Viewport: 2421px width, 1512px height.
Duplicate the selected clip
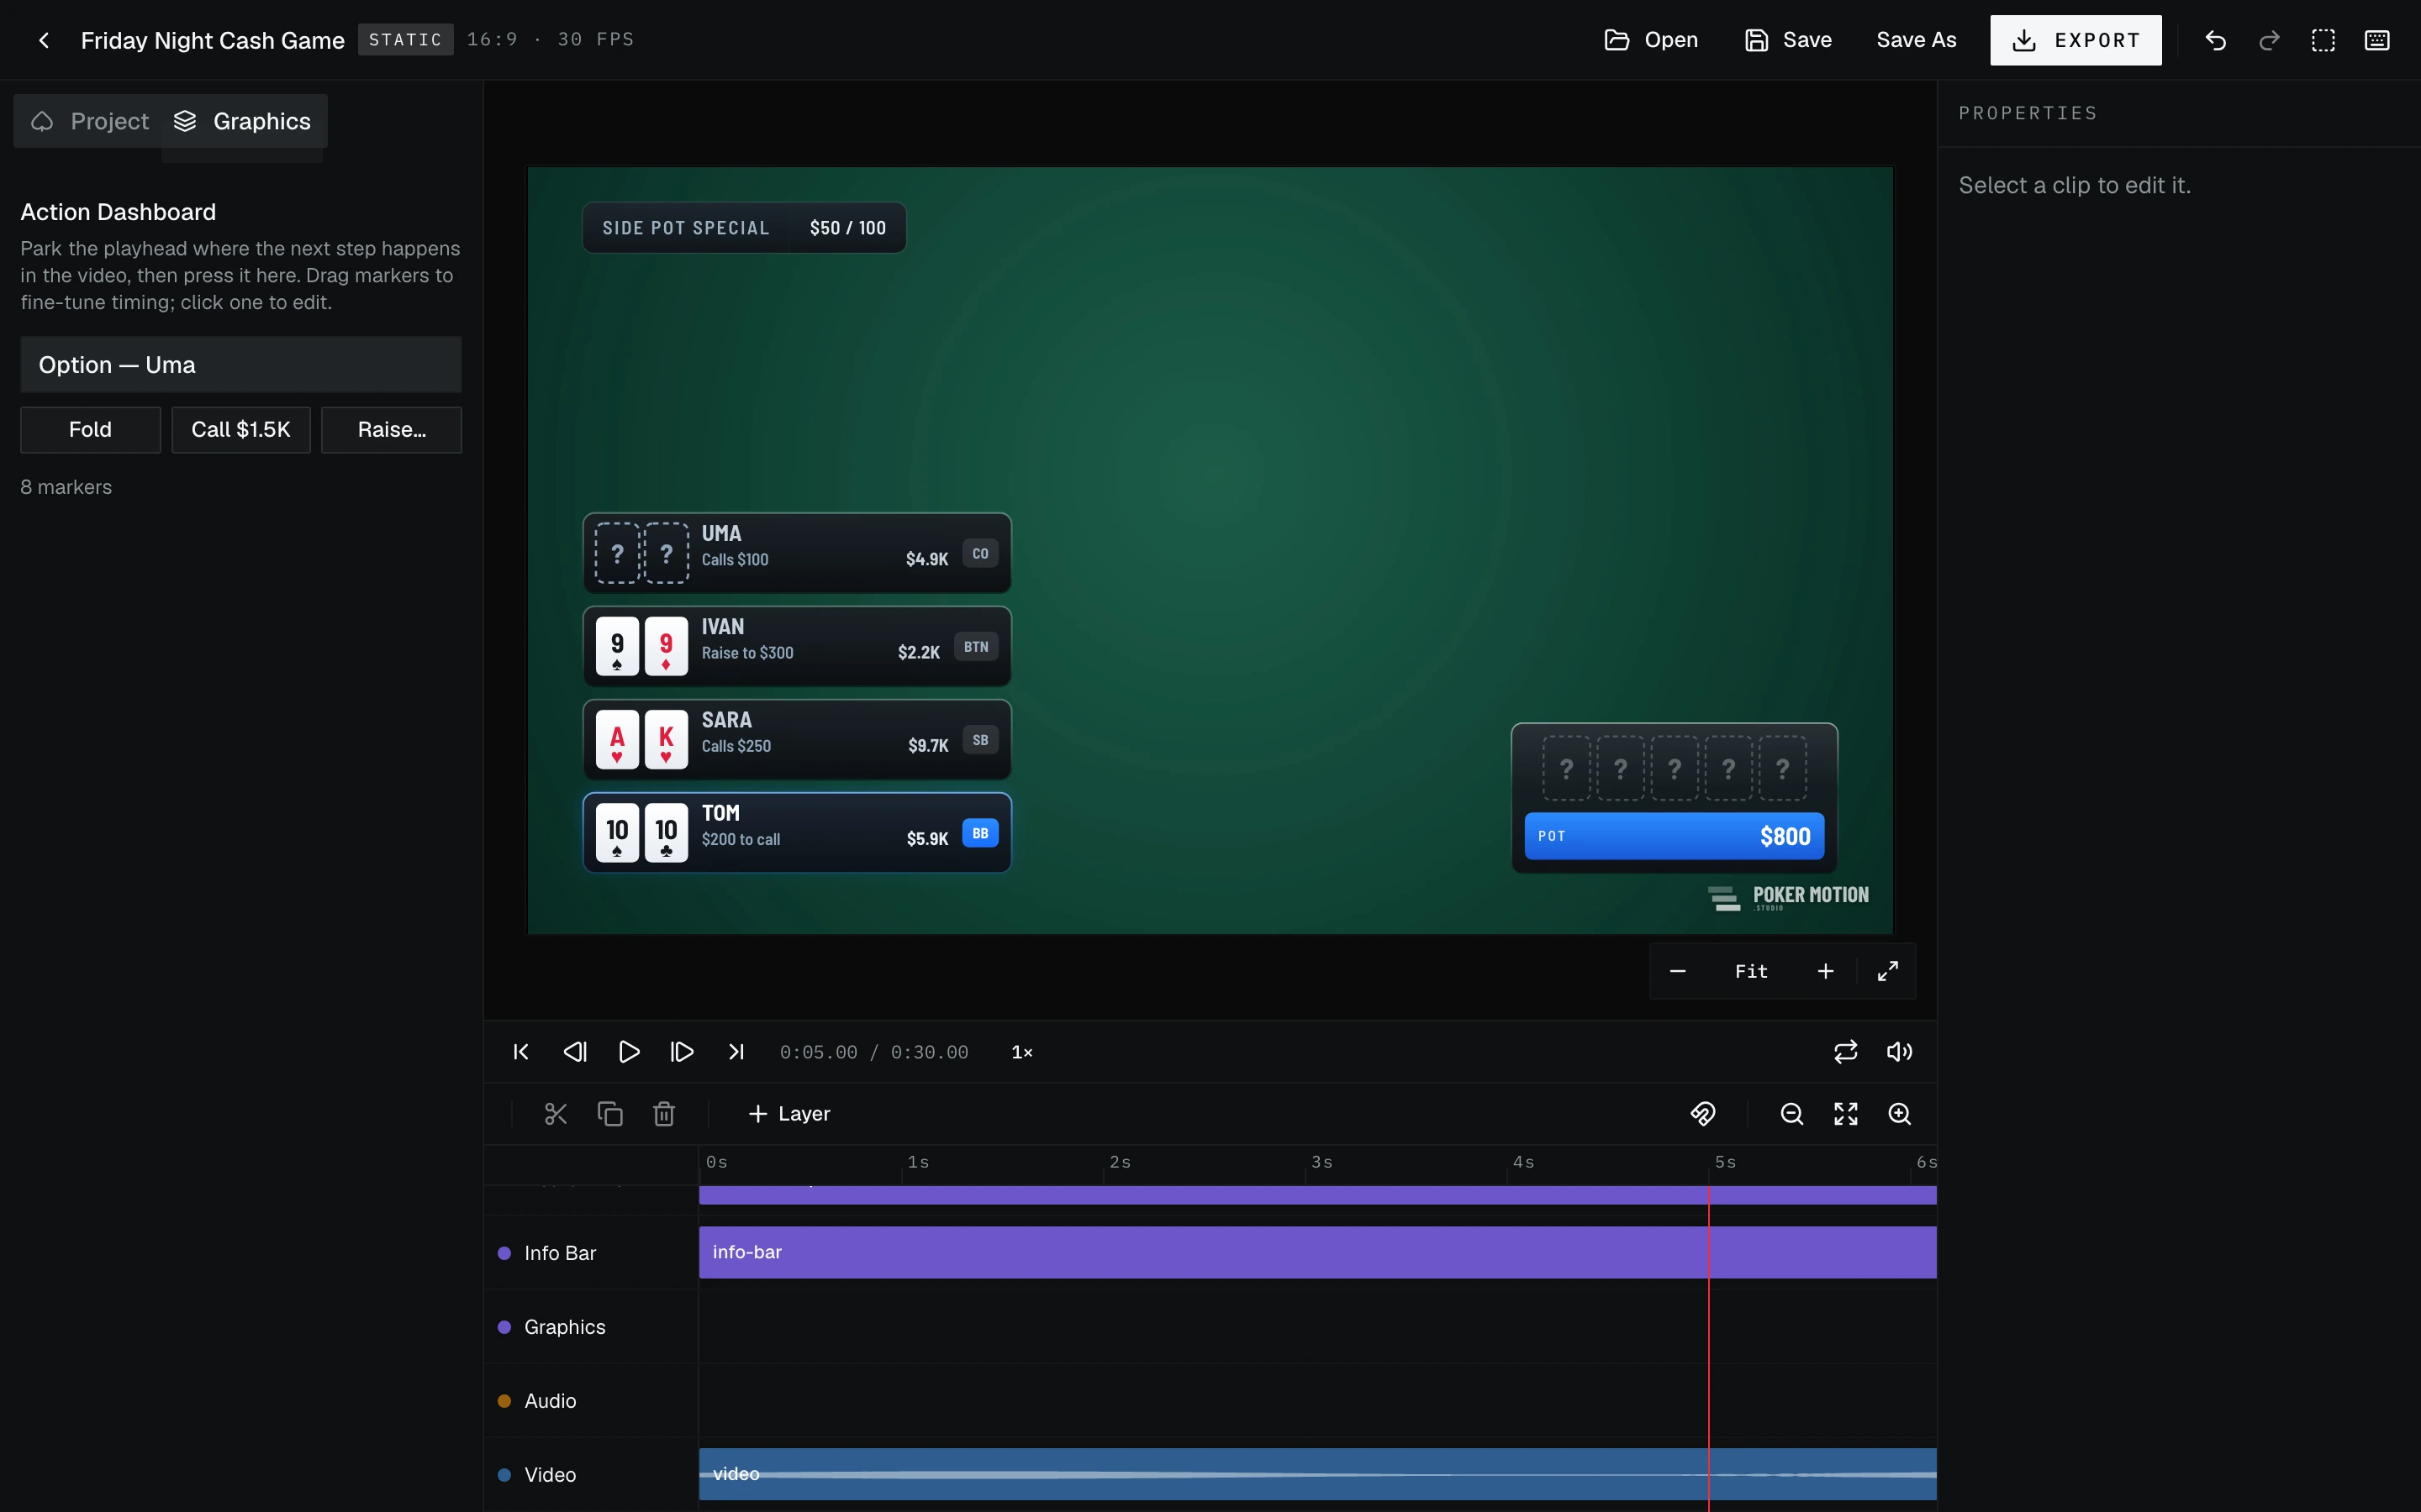[x=610, y=1114]
